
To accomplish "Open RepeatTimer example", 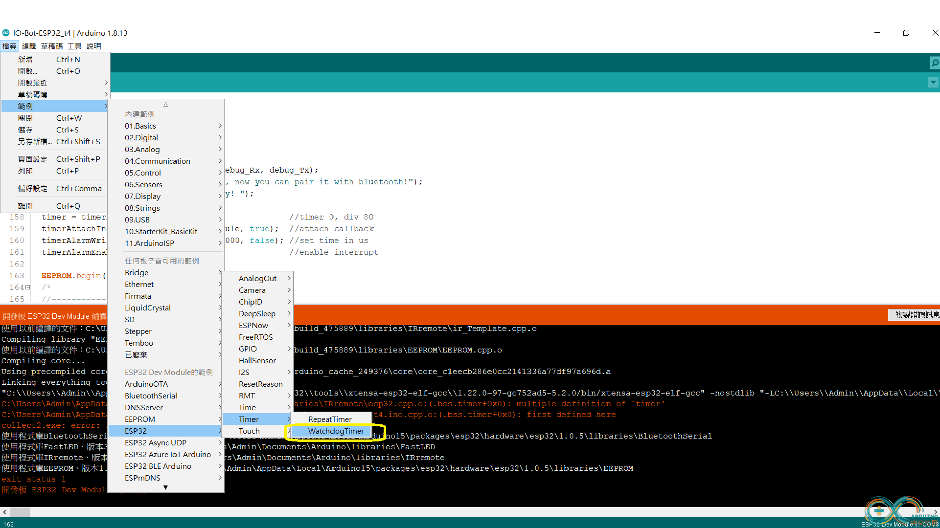I will tap(332, 419).
